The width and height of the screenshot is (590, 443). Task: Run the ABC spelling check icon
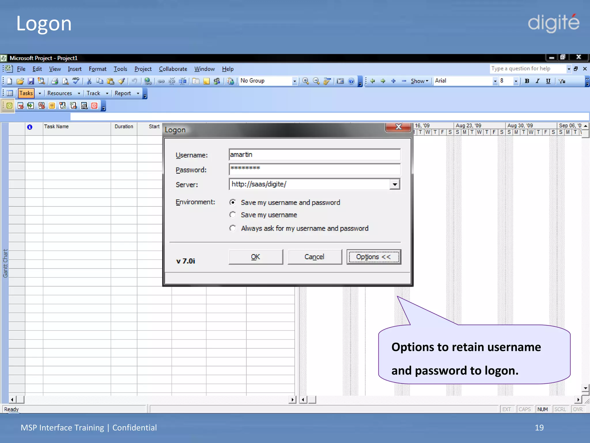[76, 81]
